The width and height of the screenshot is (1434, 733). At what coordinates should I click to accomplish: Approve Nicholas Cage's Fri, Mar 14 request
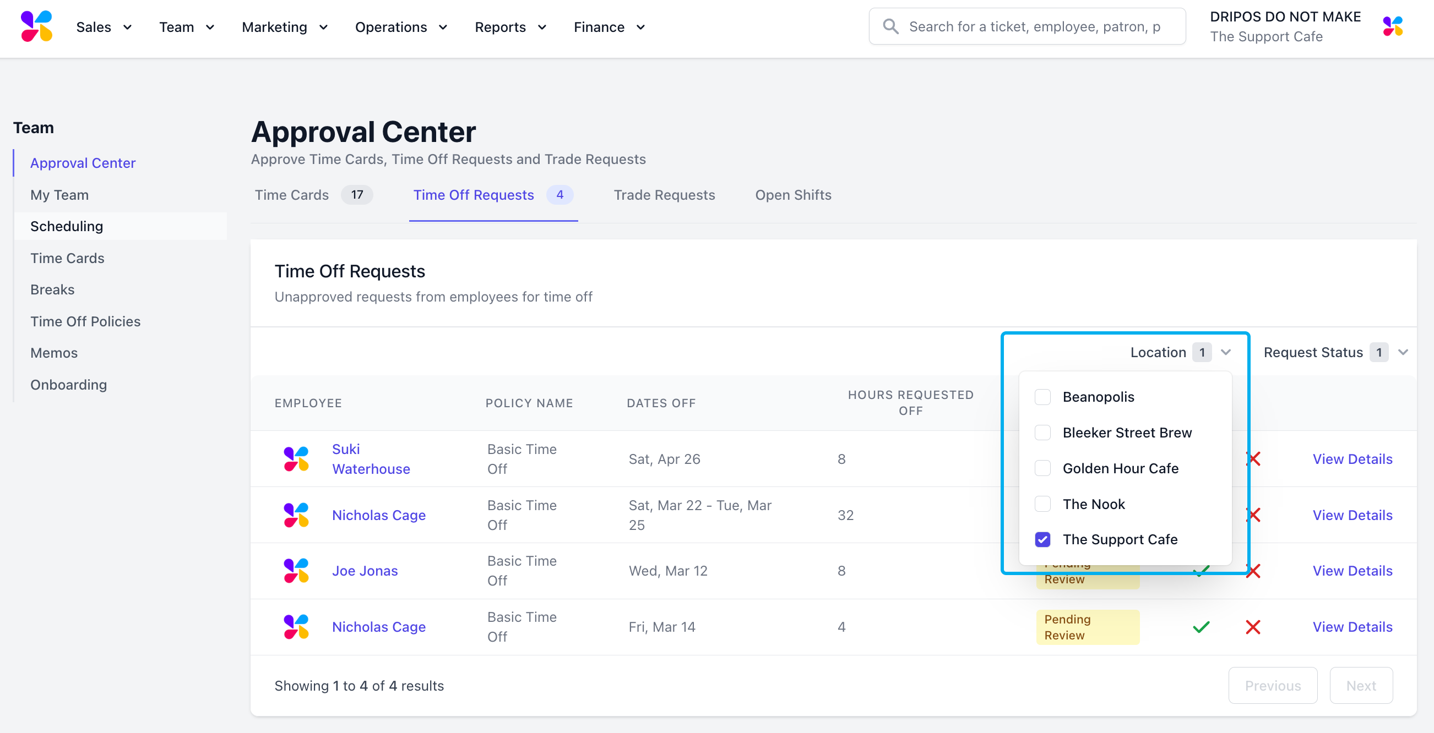pyautogui.click(x=1201, y=627)
